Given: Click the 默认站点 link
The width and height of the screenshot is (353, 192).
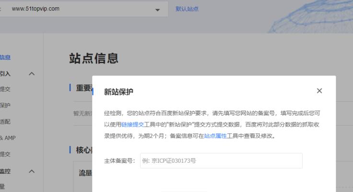Looking at the screenshot, I should coord(187,9).
